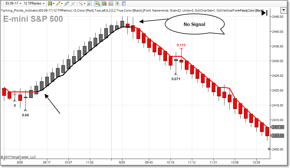Expand the top-right corner dropdown arrow
This screenshot has height=168, width=290.
click(284, 10)
